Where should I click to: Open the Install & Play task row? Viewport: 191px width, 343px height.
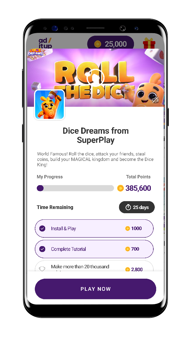(94, 228)
